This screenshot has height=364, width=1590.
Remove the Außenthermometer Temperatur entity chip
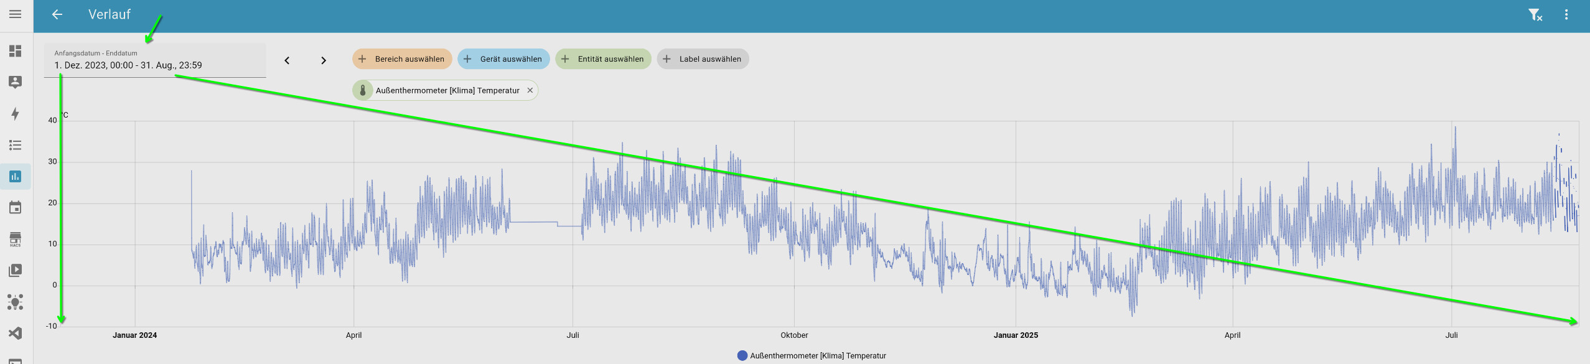point(530,91)
